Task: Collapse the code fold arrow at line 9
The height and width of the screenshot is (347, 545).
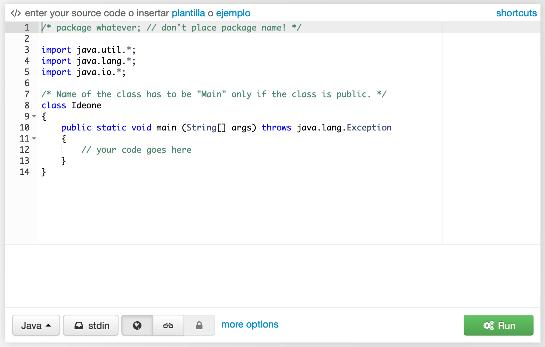Action: [34, 116]
